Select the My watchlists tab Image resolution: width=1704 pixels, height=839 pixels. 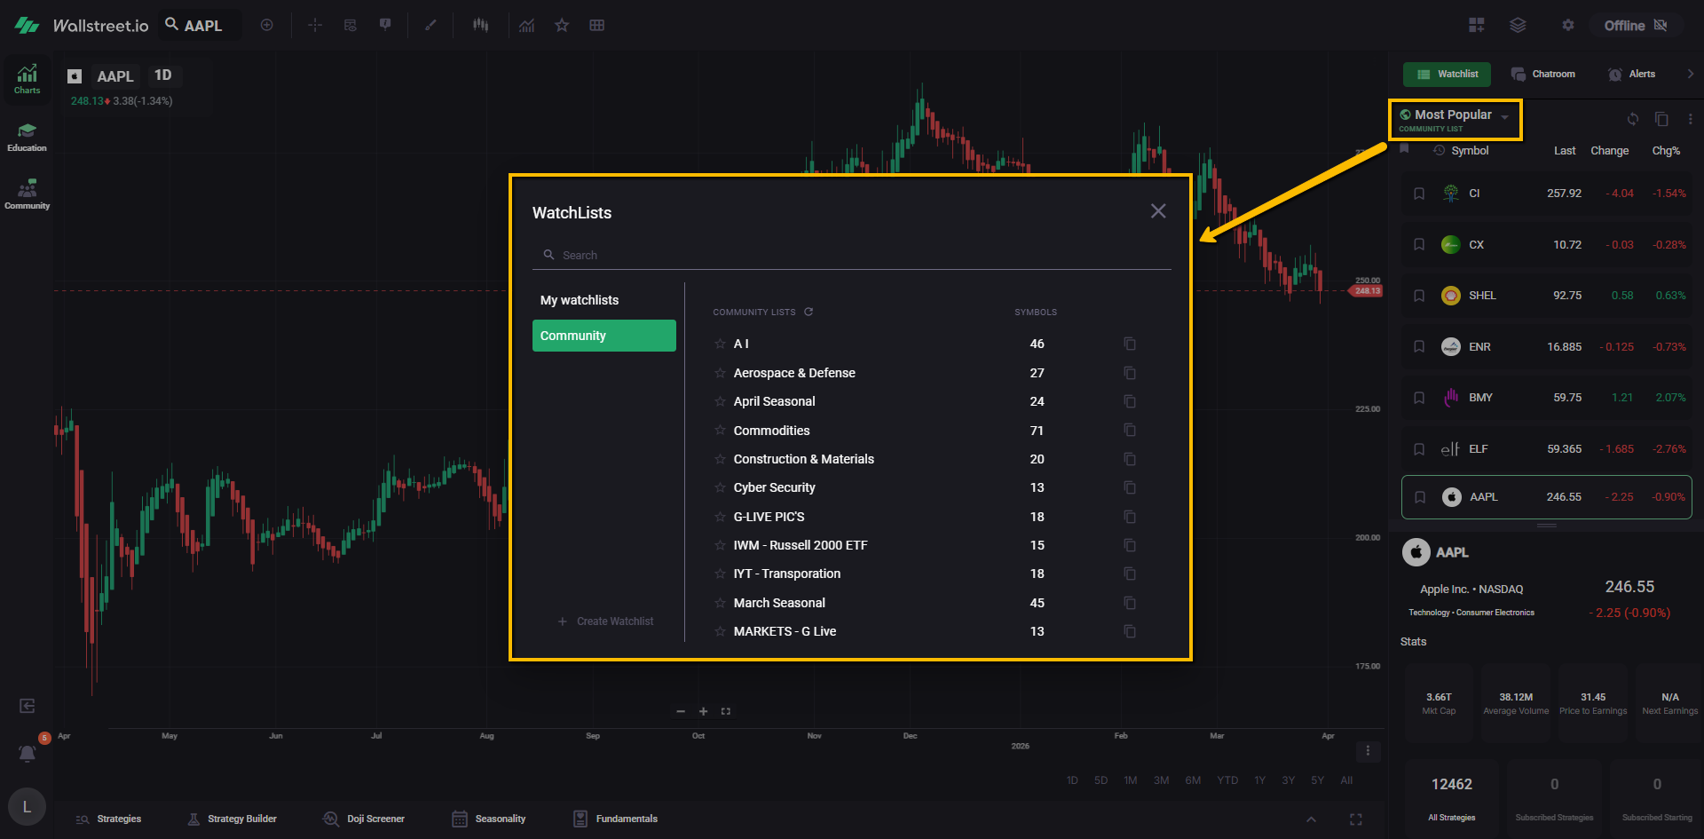pos(580,300)
